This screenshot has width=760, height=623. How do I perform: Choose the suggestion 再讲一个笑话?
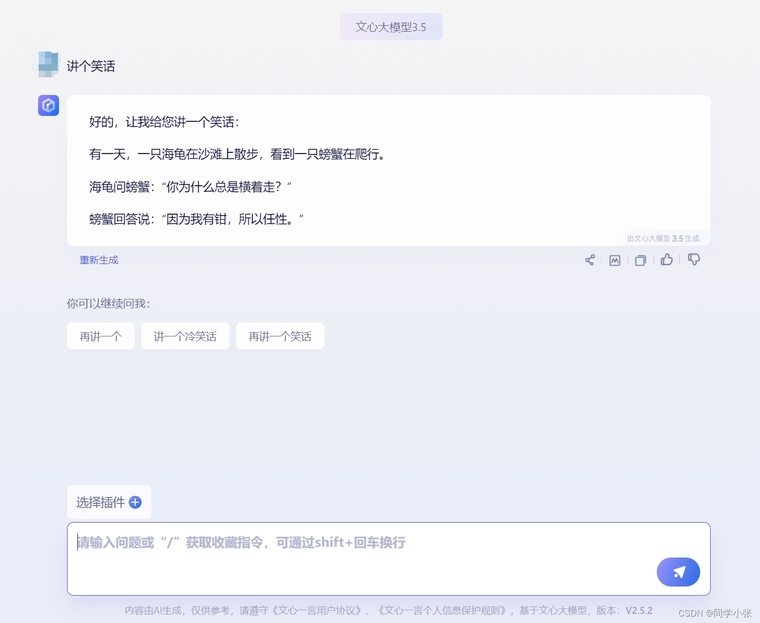[x=280, y=336]
